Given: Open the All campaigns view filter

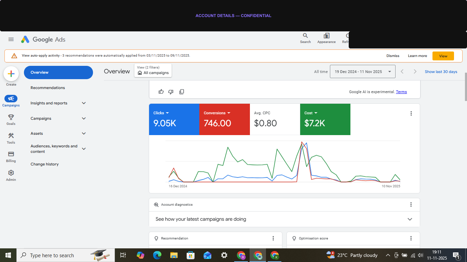Looking at the screenshot, I should 153,71.
